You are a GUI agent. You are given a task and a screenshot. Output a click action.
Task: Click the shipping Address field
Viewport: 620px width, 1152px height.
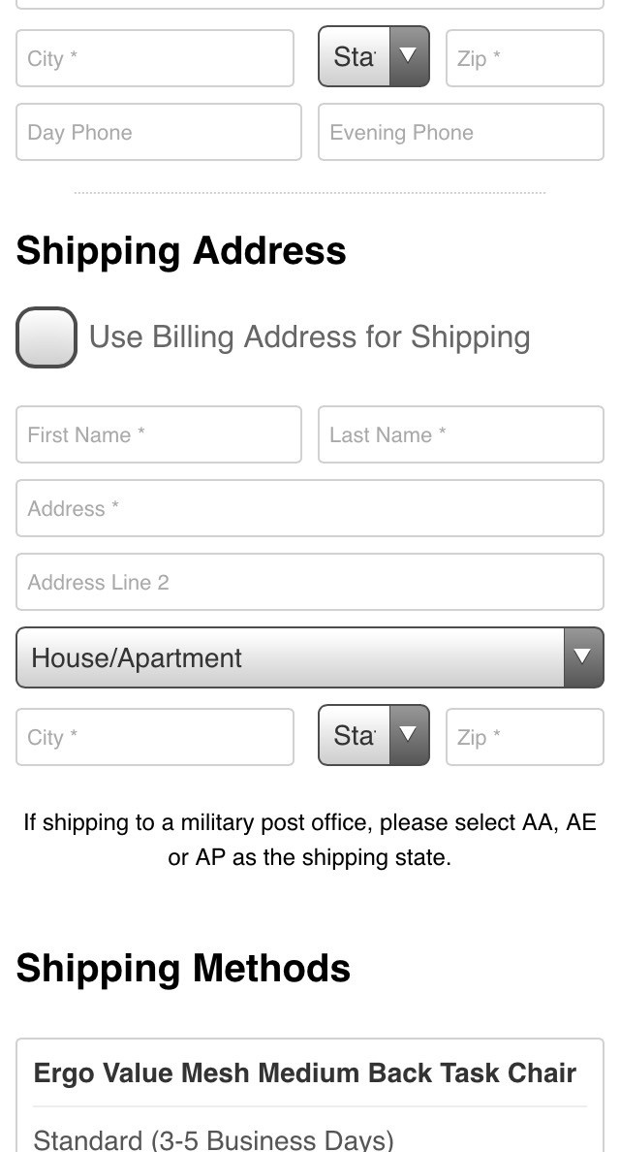[x=309, y=508]
